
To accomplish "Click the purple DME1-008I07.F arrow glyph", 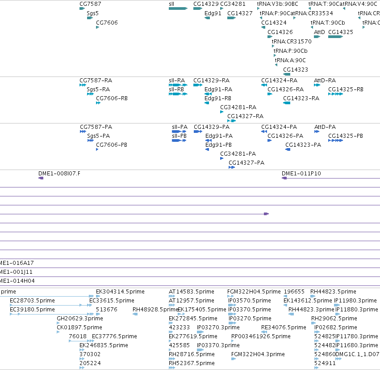I will [41, 178].
